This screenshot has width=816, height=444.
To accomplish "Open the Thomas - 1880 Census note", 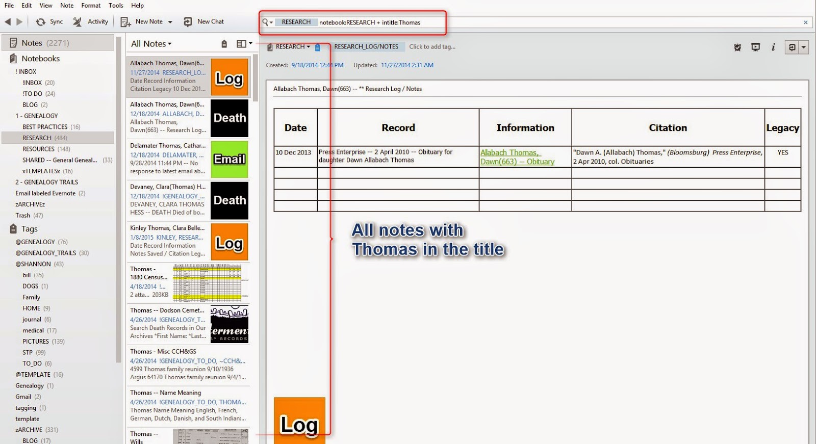I will point(188,283).
